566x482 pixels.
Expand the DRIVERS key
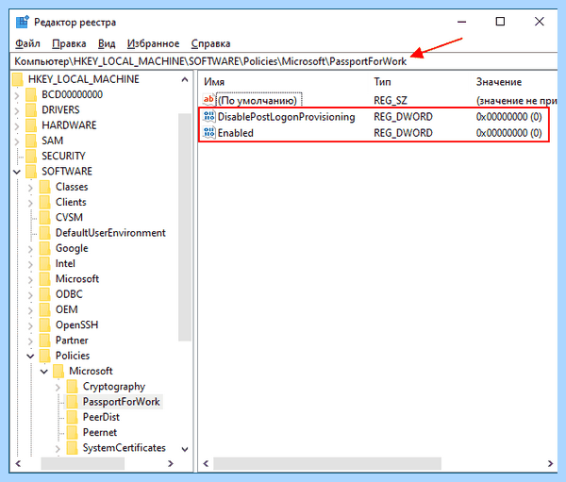click(17, 110)
